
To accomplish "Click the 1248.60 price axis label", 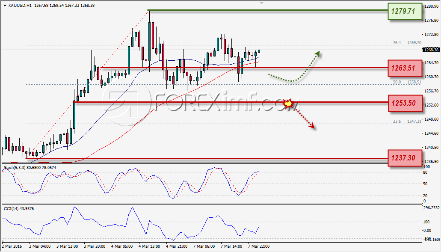I will click(x=431, y=119).
